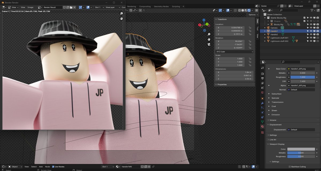Open the Modifiers properties tab icon
Viewport: 321px width, 171px height.
point(262,103)
